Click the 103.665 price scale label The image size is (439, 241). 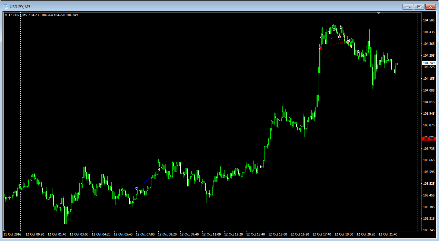click(429, 160)
